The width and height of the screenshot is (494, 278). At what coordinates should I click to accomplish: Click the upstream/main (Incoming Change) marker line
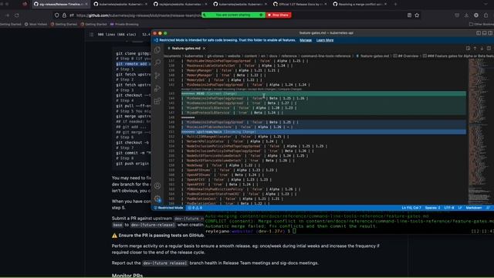pyautogui.click(x=323, y=132)
